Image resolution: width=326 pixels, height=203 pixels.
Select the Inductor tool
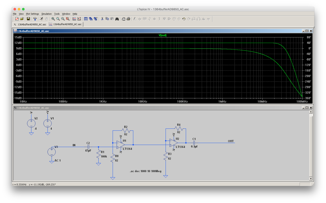(159, 19)
